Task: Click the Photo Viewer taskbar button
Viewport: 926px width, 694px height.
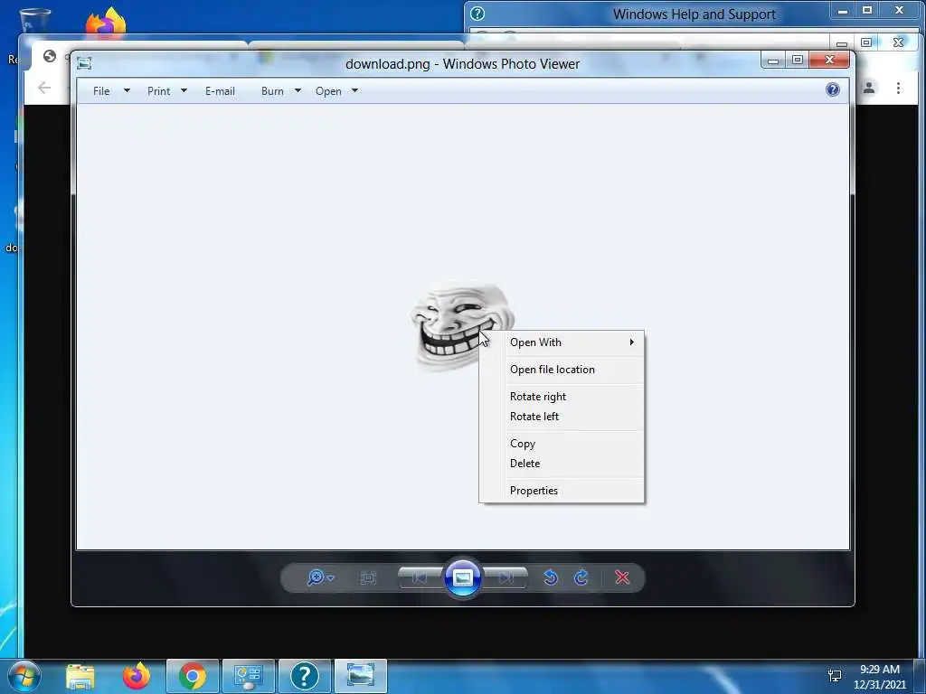Action: point(360,676)
